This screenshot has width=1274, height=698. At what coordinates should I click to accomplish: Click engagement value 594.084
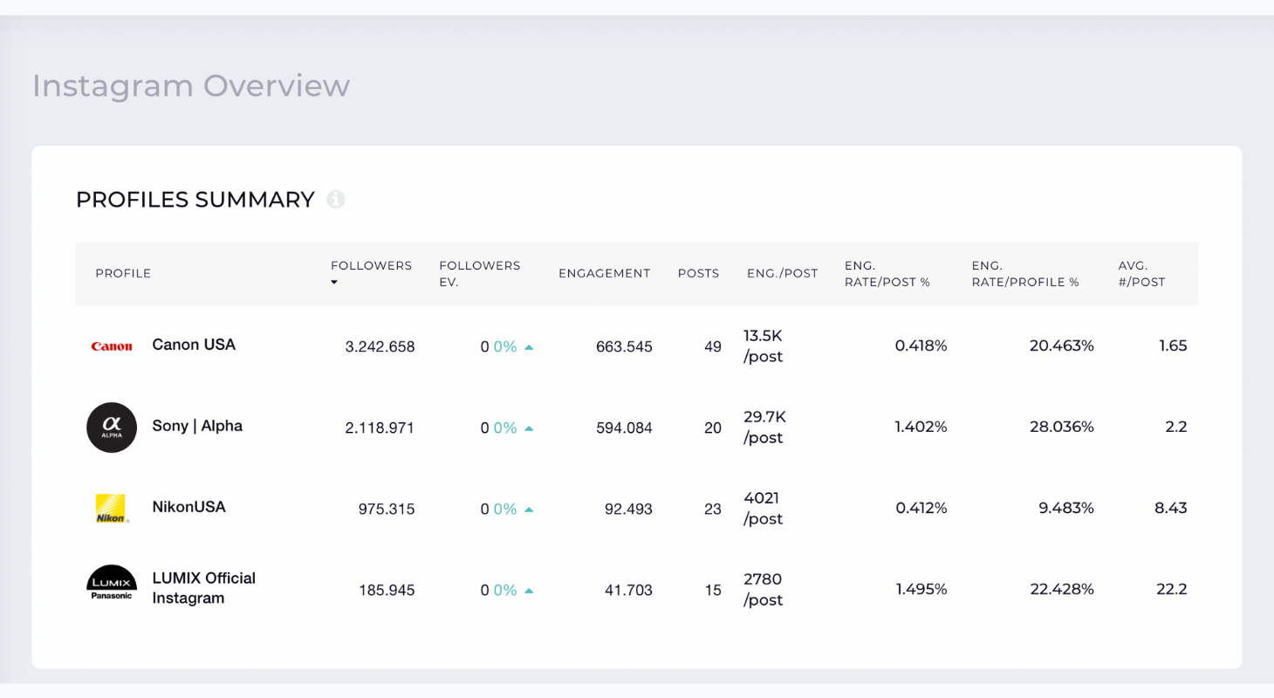(624, 428)
